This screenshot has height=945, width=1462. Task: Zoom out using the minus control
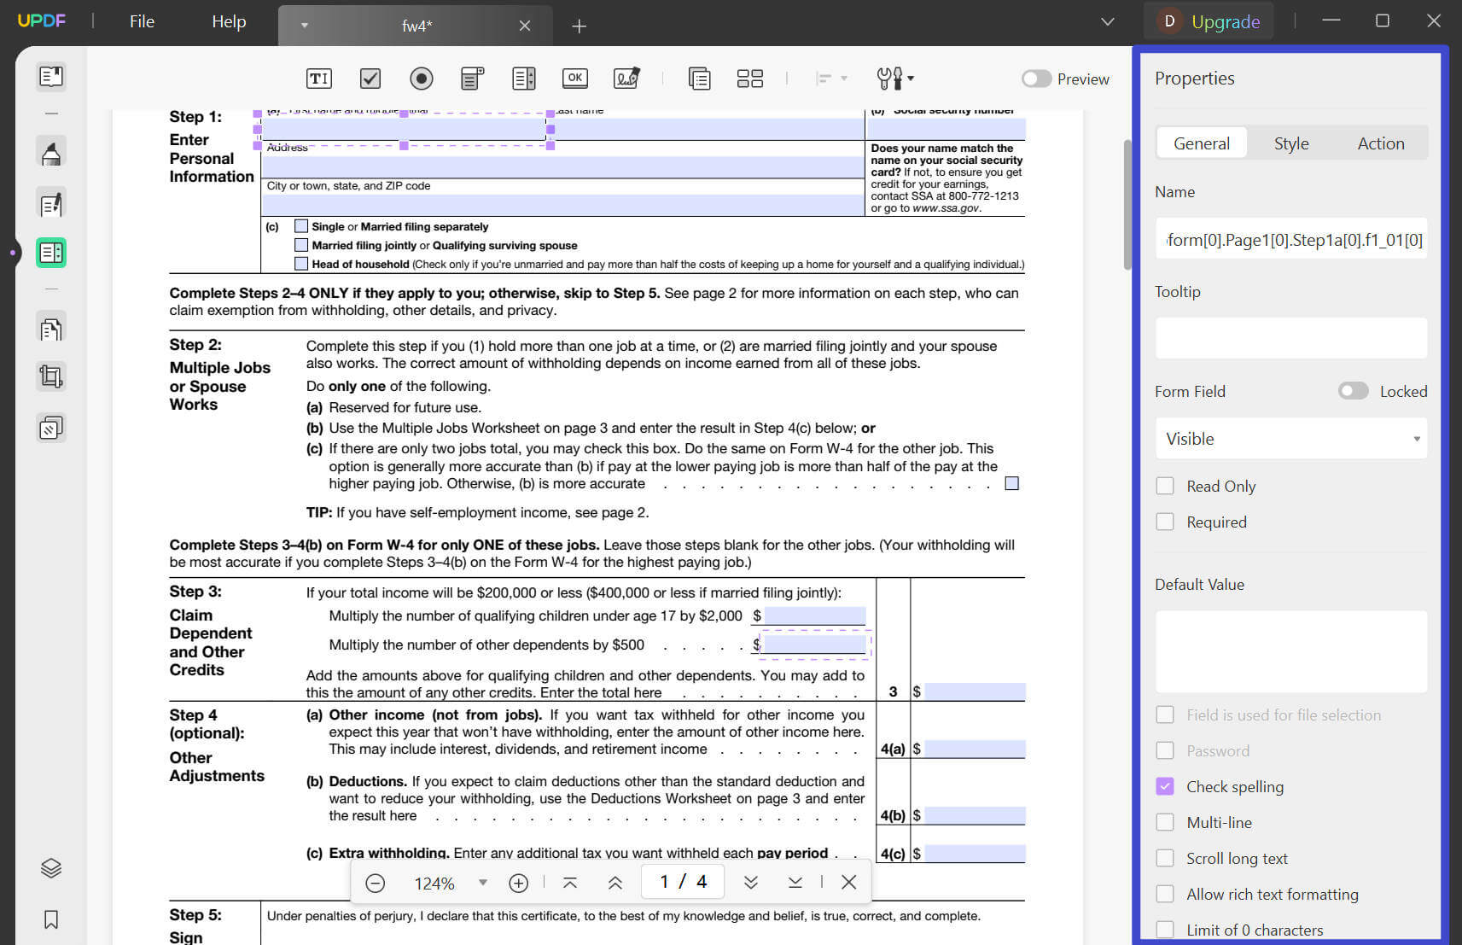coord(375,882)
